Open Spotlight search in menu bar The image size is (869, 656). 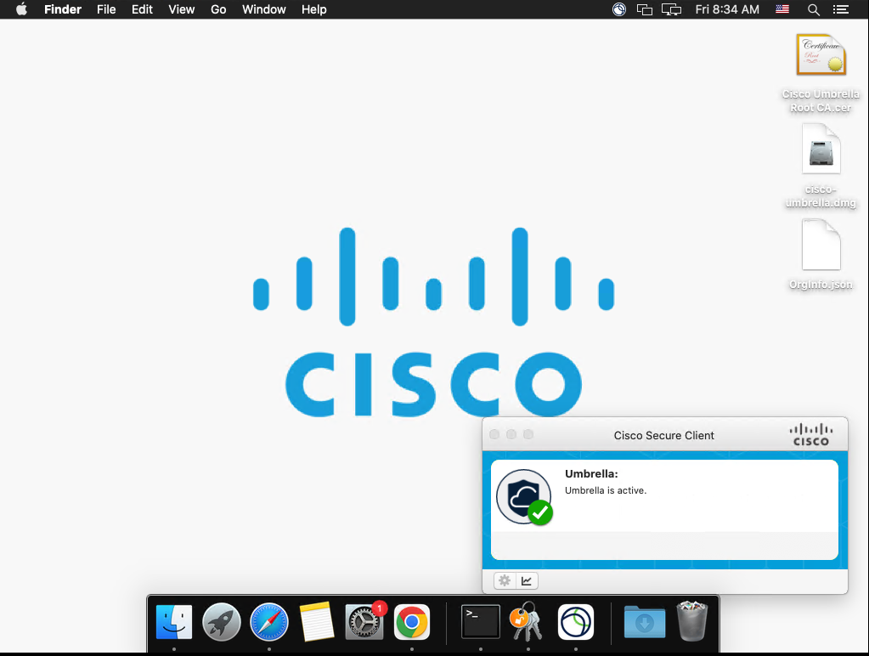point(813,9)
